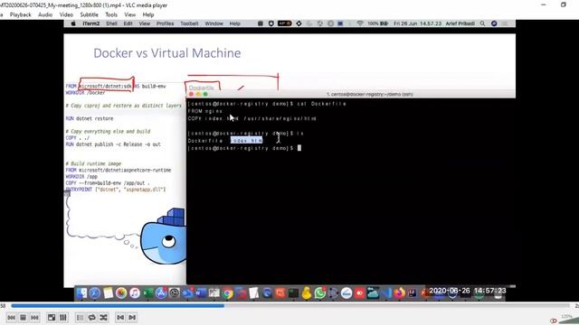This screenshot has width=579, height=325.
Task: Open Google Chrome from the Dock
Action: [x=228, y=293]
